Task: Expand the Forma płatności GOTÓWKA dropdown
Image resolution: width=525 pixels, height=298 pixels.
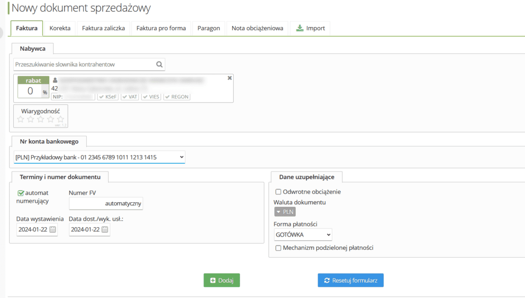Action: (303, 235)
